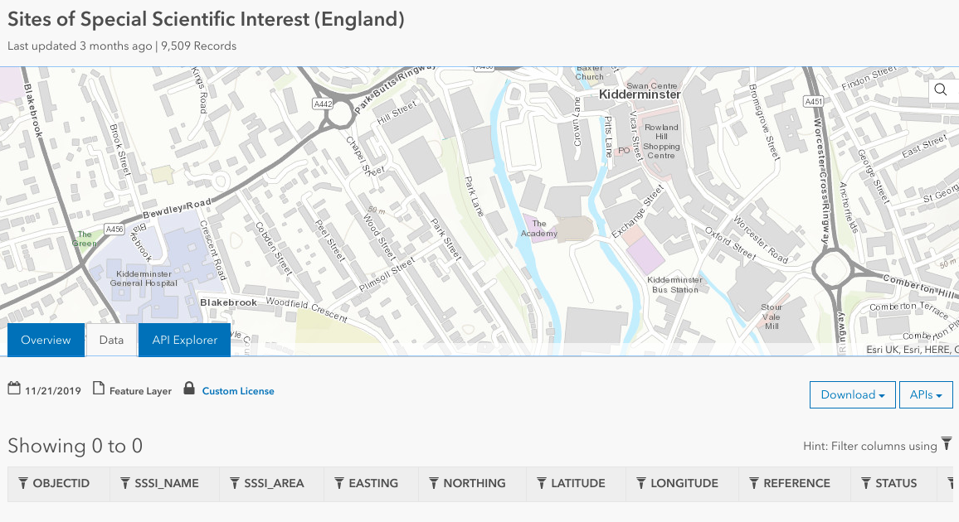The height and width of the screenshot is (522, 959).
Task: Open the Custom License link
Action: pos(238,391)
